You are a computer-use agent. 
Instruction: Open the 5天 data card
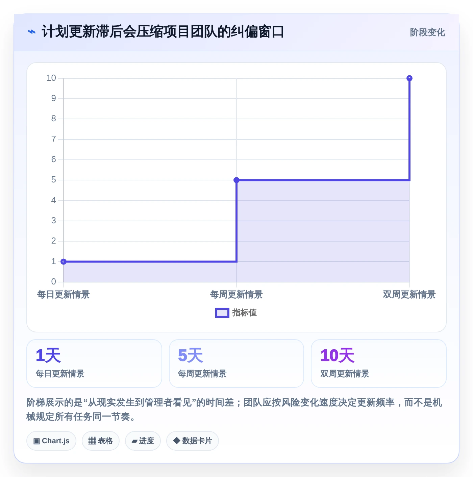(236, 363)
